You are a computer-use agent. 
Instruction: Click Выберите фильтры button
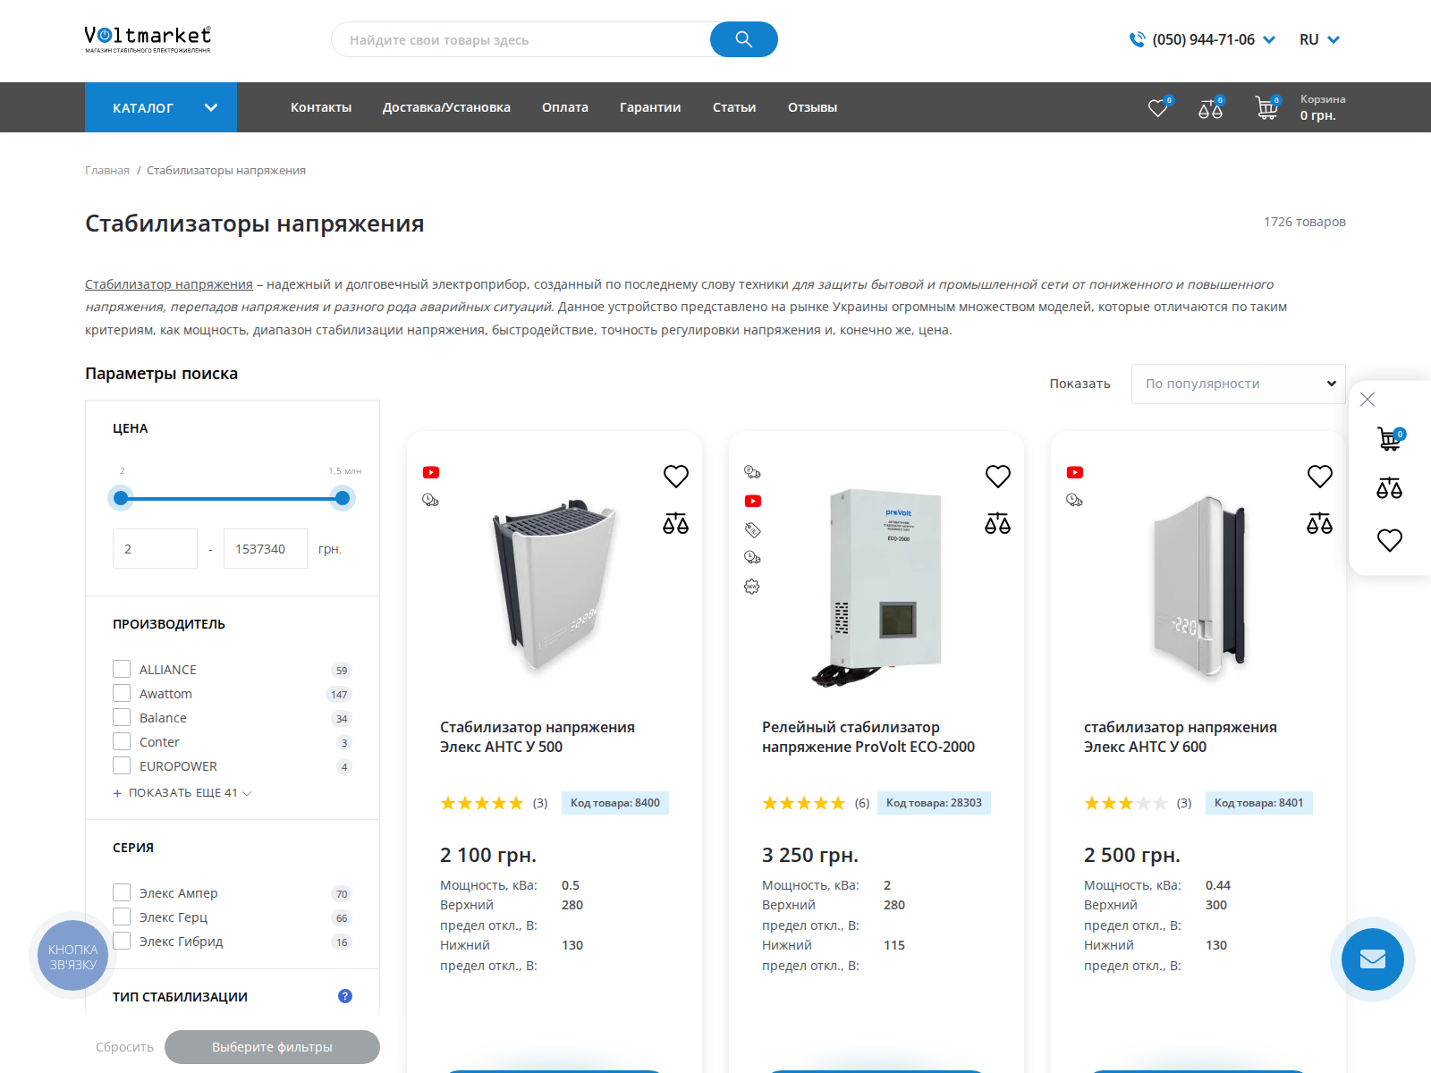click(x=272, y=1047)
